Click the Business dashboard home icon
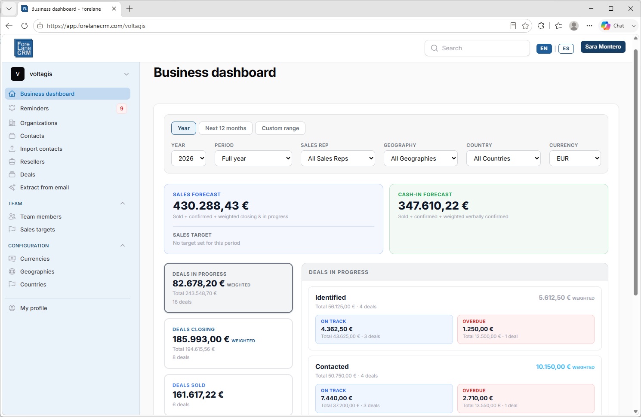The width and height of the screenshot is (641, 417). click(x=12, y=94)
